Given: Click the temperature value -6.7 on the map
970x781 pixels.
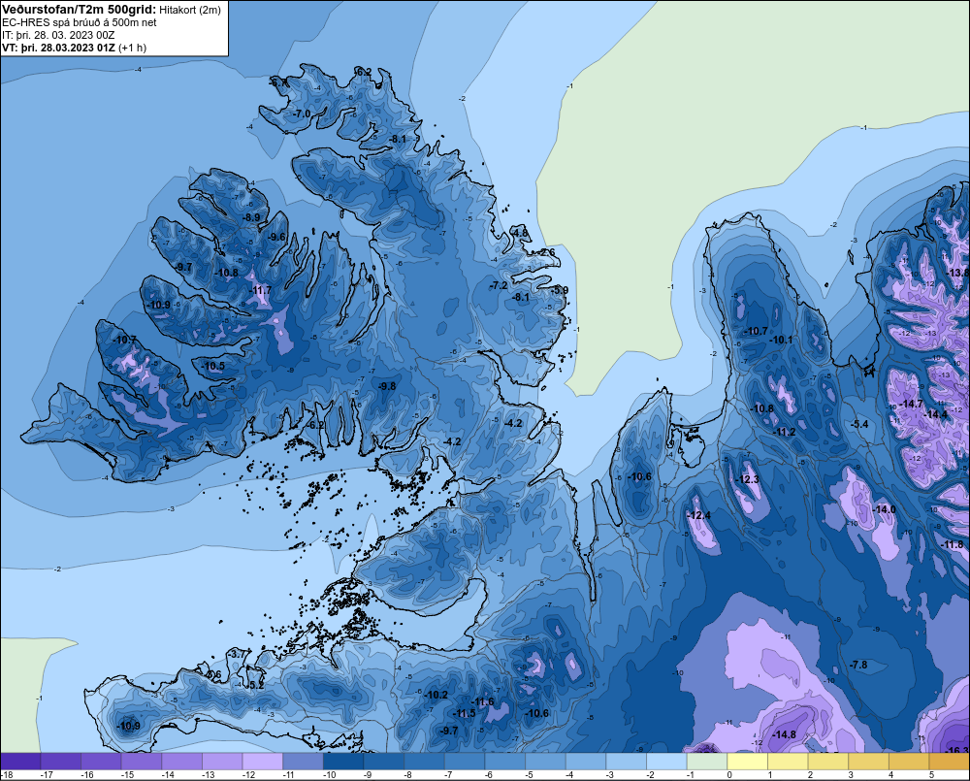Looking at the screenshot, I should point(278,82).
